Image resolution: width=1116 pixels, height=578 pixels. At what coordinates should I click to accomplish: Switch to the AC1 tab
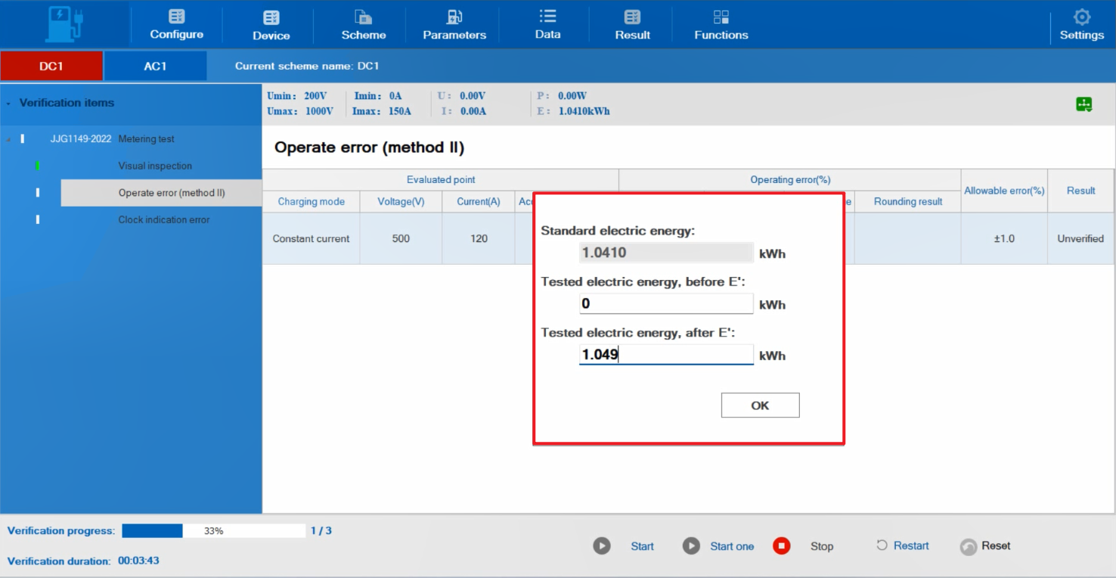click(x=155, y=67)
